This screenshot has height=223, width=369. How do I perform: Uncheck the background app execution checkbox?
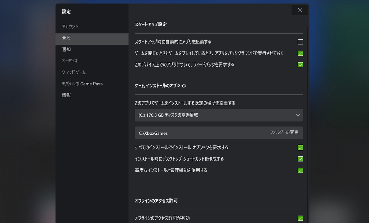point(300,53)
